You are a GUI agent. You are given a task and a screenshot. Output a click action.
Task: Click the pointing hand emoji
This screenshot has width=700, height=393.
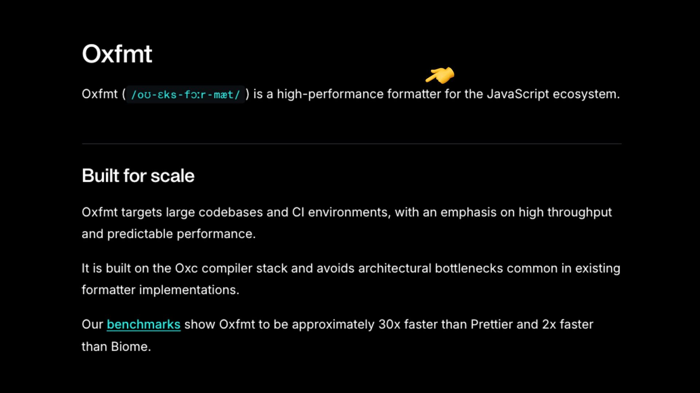[440, 75]
